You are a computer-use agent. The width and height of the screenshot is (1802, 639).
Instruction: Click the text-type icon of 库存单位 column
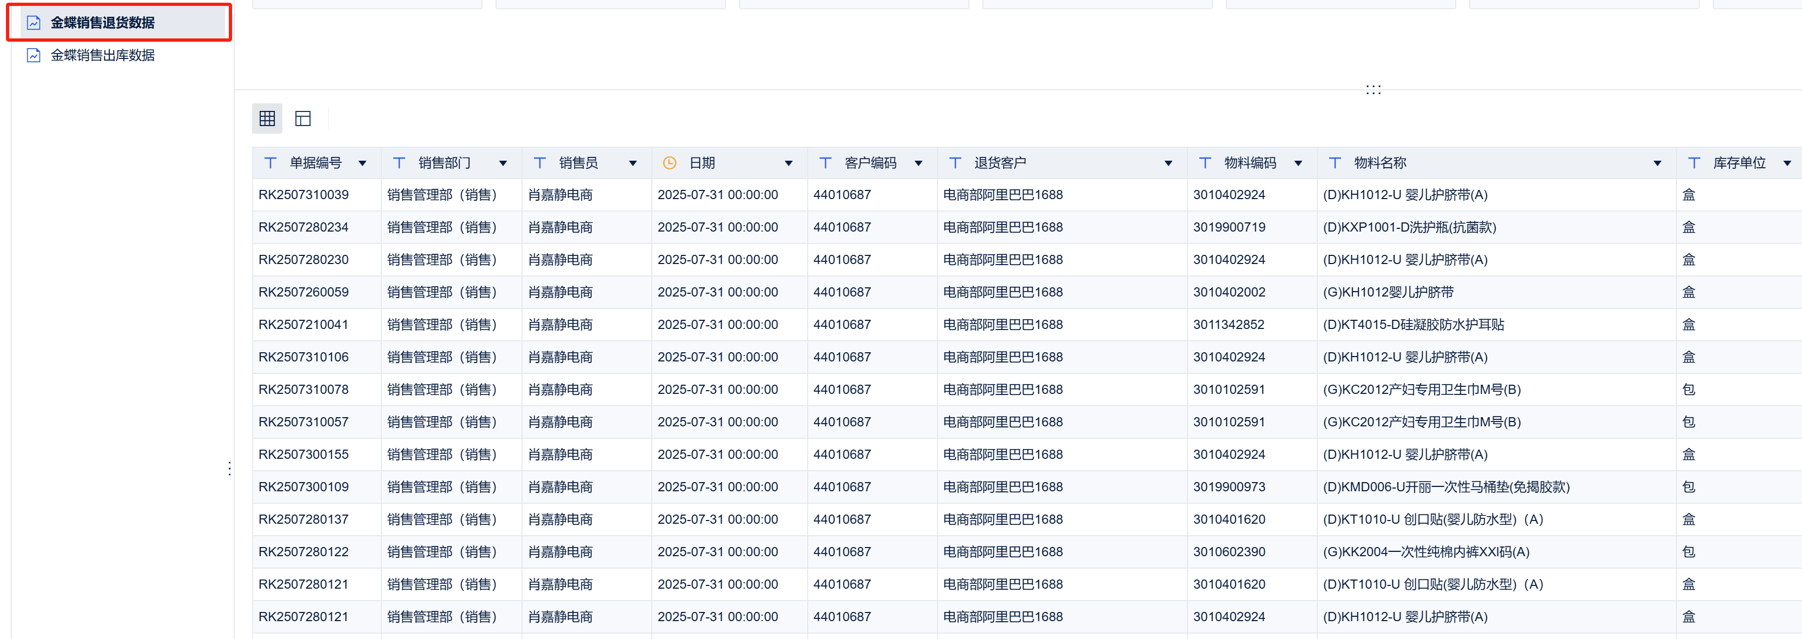coord(1694,163)
